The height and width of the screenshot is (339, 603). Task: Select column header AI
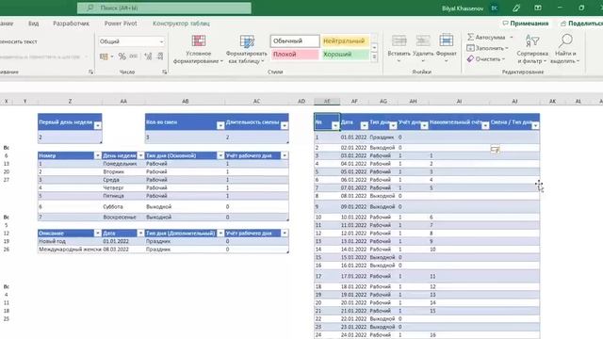click(x=459, y=101)
